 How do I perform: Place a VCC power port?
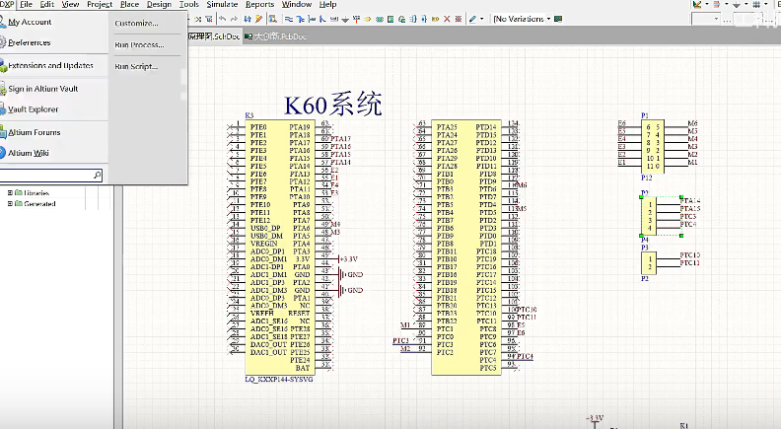356,19
